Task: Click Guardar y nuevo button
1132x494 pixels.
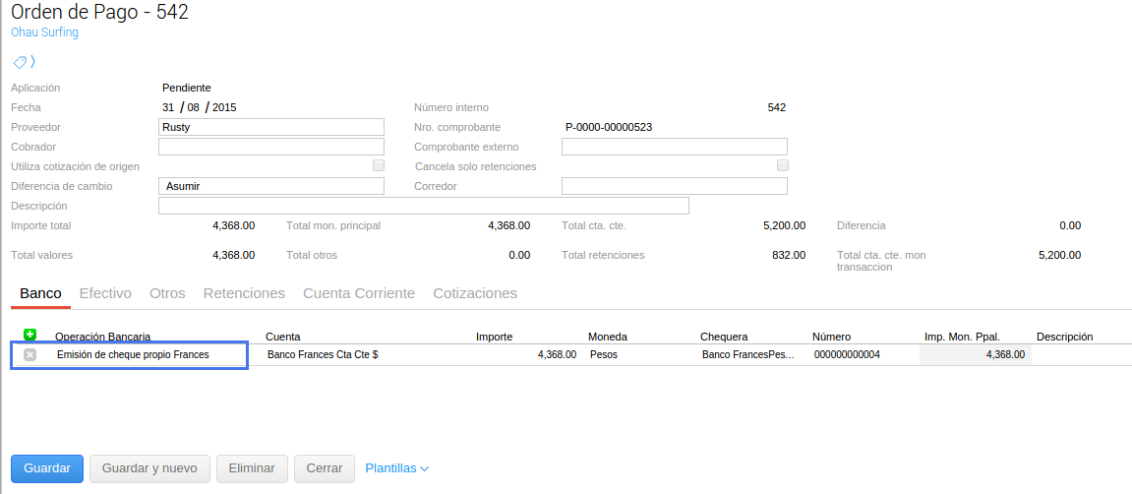Action: pos(149,468)
